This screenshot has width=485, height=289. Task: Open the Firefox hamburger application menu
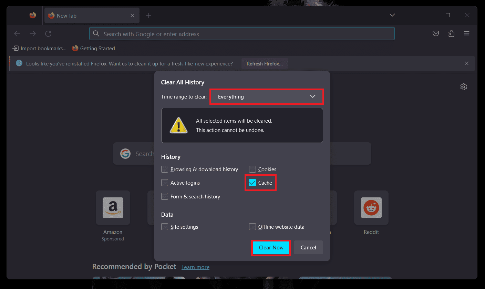pyautogui.click(x=467, y=34)
